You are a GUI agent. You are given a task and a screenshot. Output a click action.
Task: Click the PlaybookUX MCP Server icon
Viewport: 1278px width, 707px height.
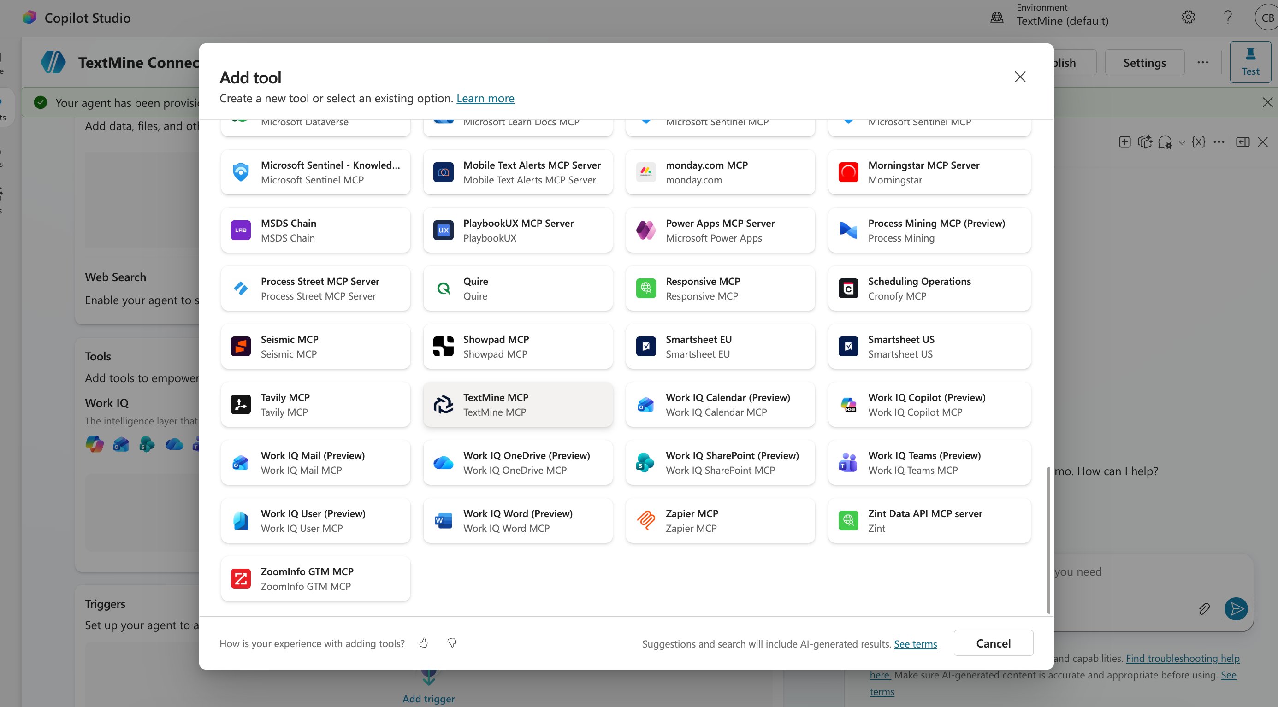[443, 230]
